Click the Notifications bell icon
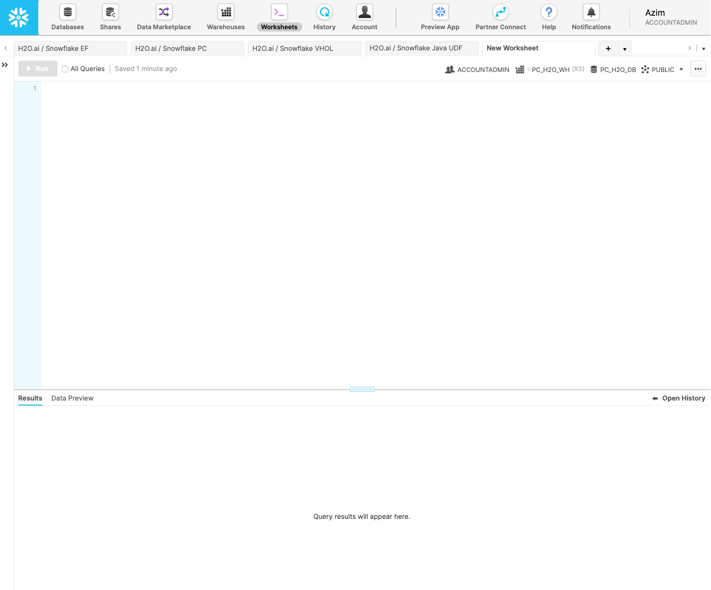The image size is (711, 590). click(x=591, y=13)
